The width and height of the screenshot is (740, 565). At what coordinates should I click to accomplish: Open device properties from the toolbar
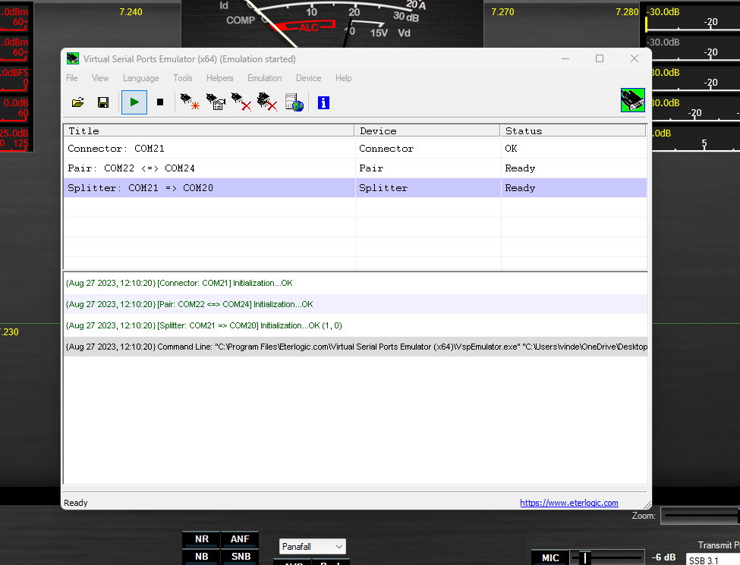click(216, 102)
